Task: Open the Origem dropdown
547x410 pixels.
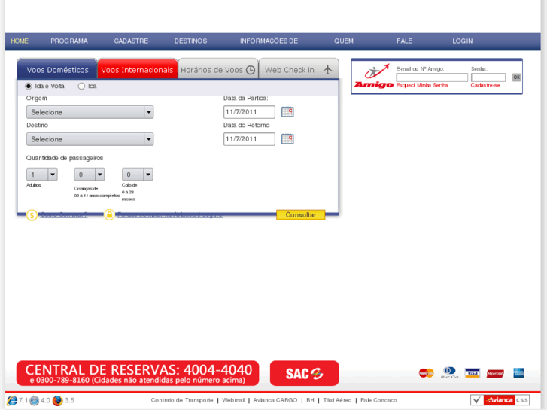Action: click(x=90, y=112)
